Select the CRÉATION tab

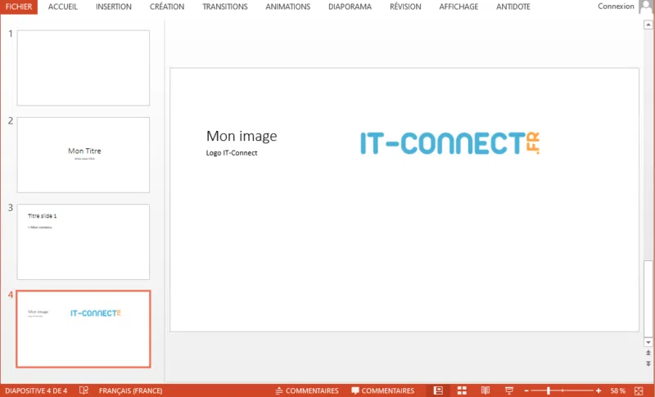(x=167, y=7)
